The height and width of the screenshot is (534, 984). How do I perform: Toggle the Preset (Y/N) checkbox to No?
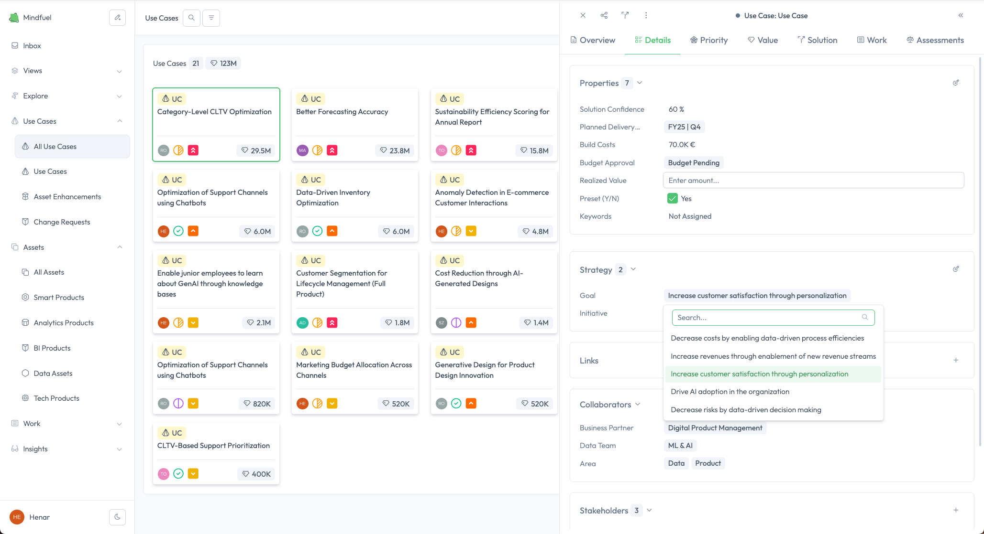[x=673, y=198]
